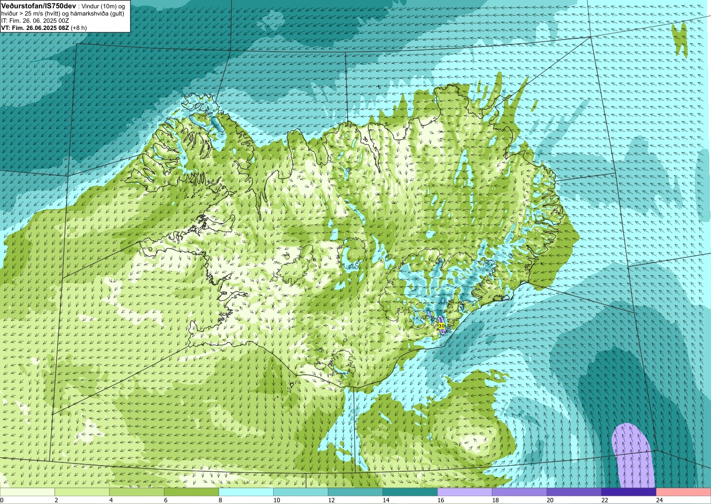Click the '6' legend scale label

pos(164,500)
